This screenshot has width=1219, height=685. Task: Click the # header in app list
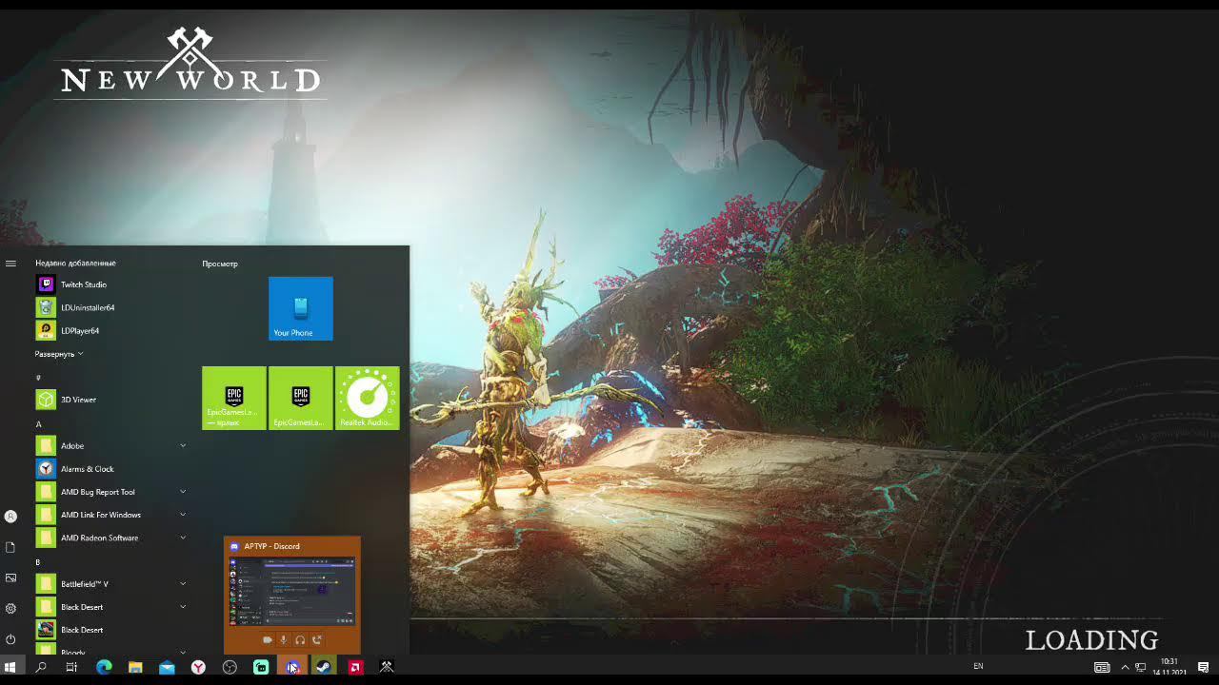point(38,378)
